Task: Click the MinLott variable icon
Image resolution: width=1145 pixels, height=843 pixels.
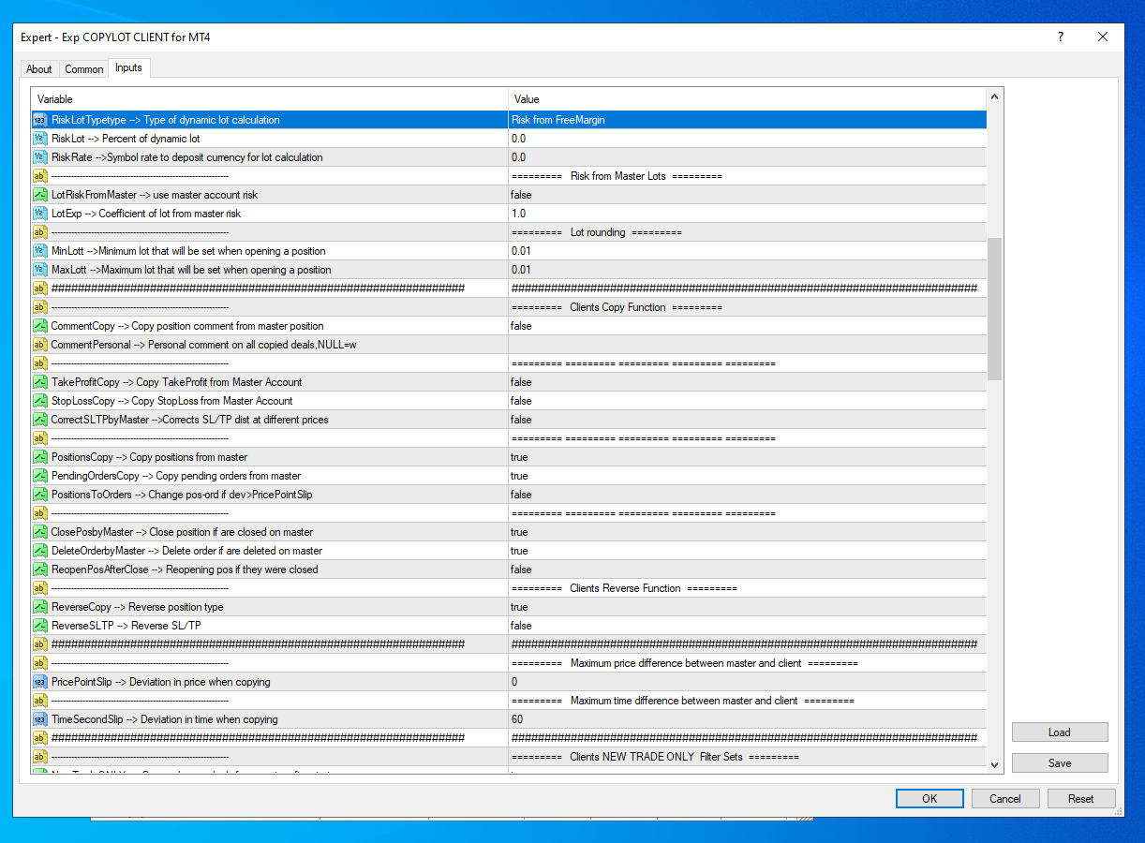Action: point(39,251)
